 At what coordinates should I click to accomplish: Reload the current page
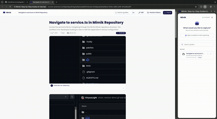click(10, 7)
